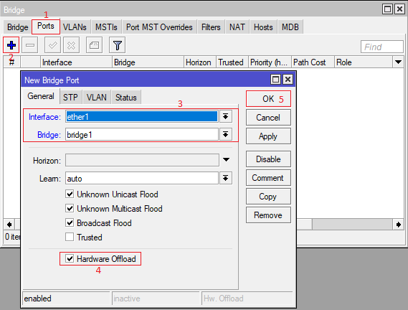Sort by Priority column header
The height and width of the screenshot is (310, 408).
click(270, 62)
